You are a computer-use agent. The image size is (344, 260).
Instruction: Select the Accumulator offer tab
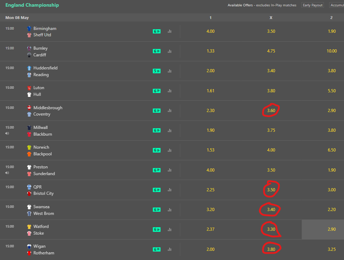(x=337, y=5)
